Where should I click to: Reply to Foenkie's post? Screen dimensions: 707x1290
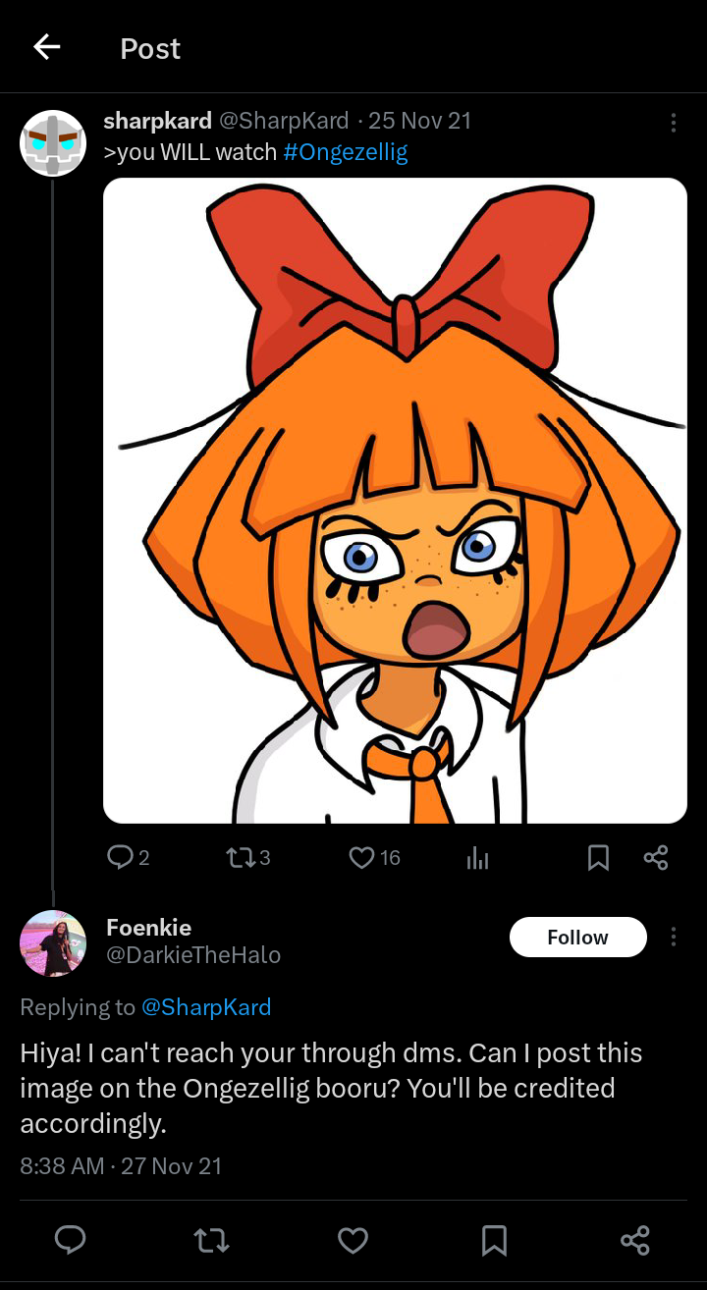click(x=70, y=1240)
